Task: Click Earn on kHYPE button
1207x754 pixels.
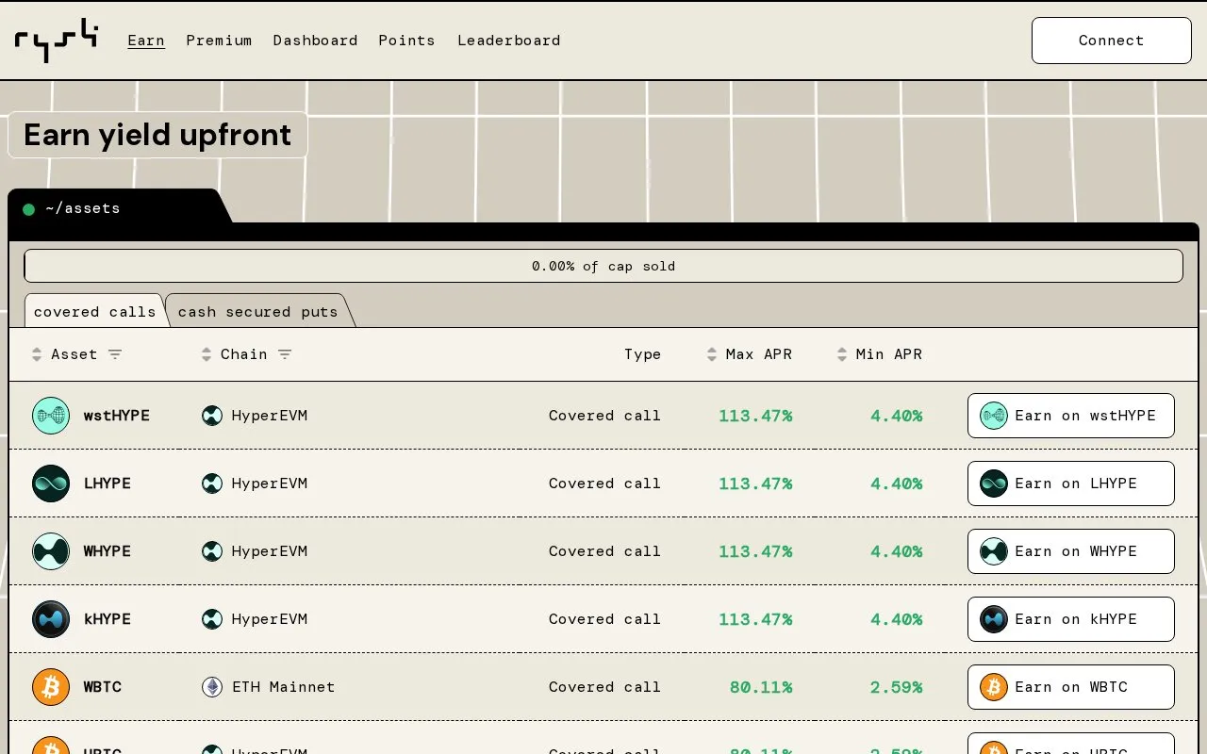Action: coord(1071,619)
